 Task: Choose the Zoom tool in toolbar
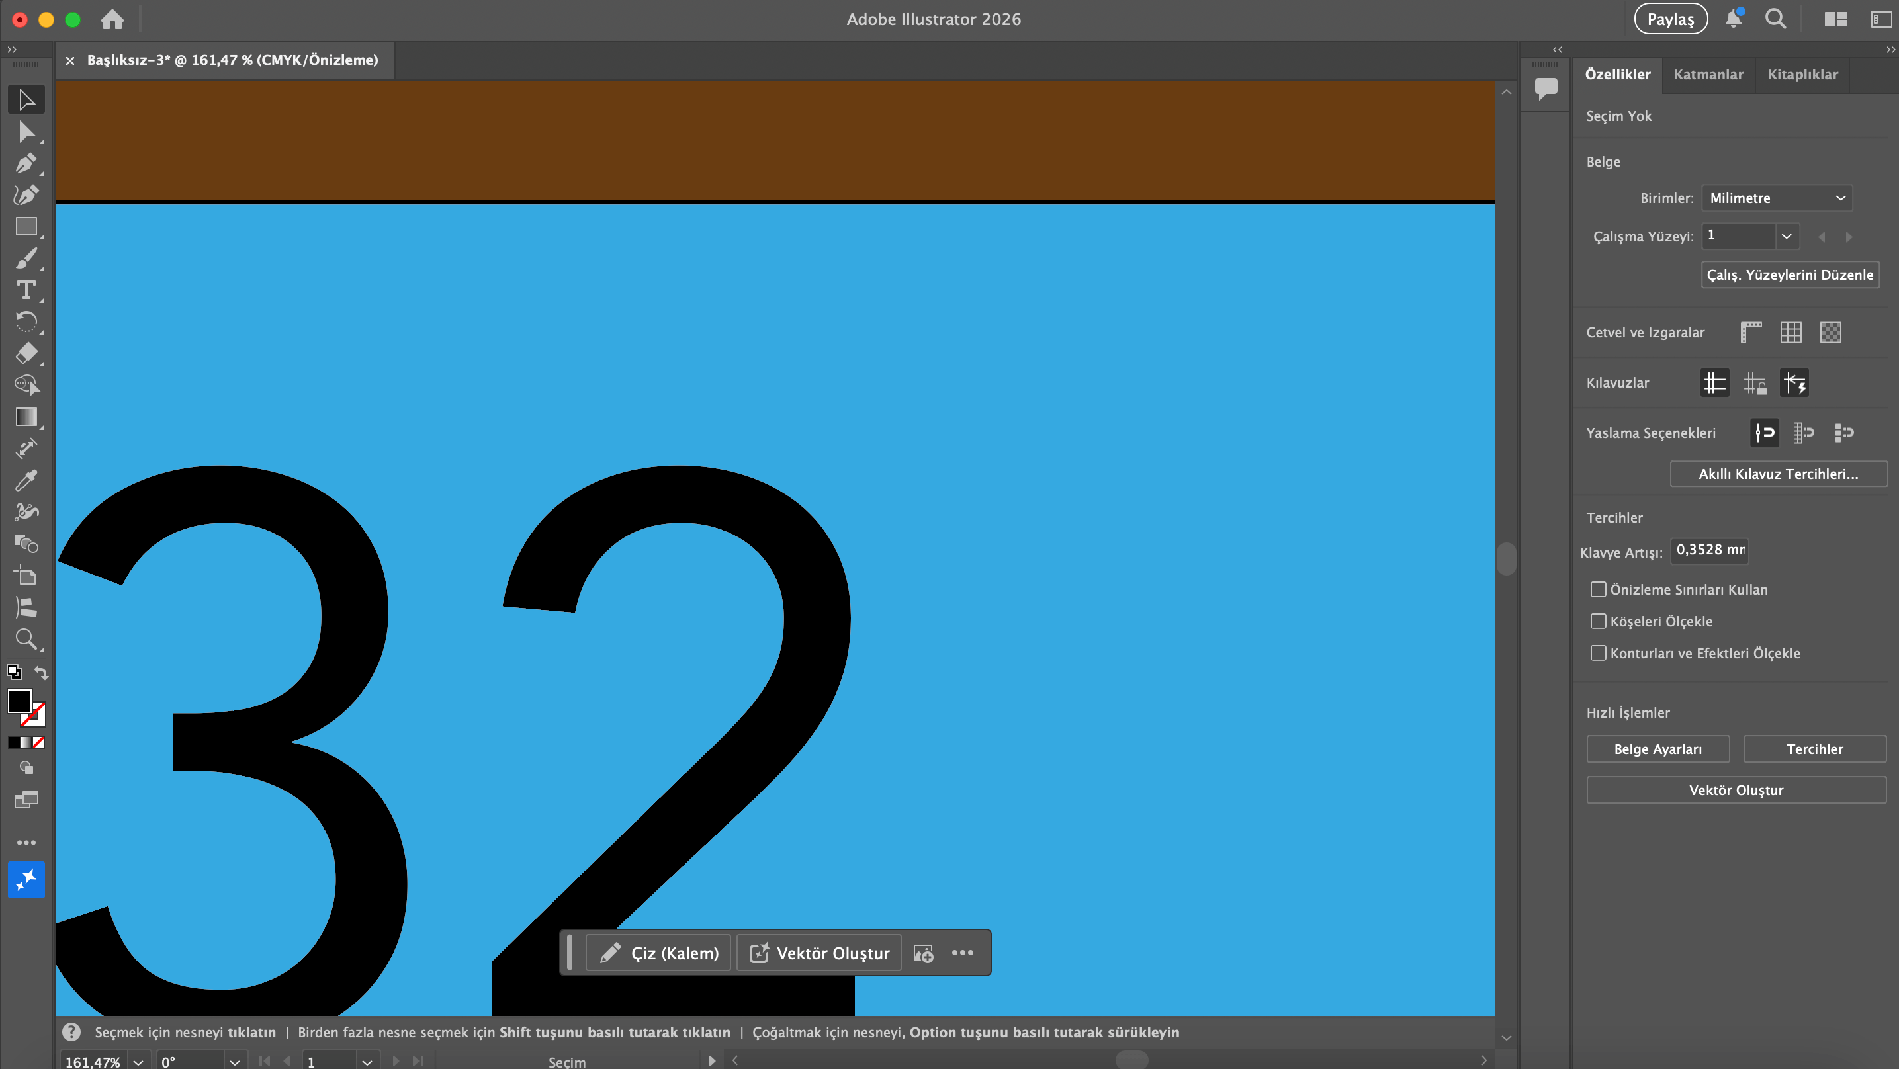(x=26, y=638)
